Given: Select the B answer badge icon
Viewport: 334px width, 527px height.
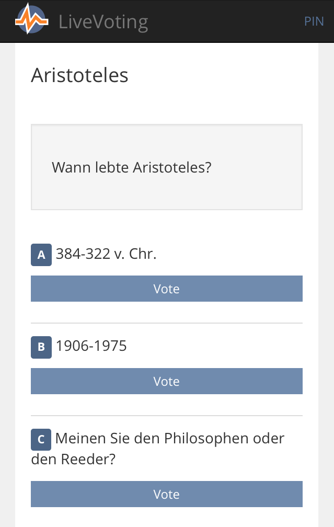Looking at the screenshot, I should (x=41, y=347).
